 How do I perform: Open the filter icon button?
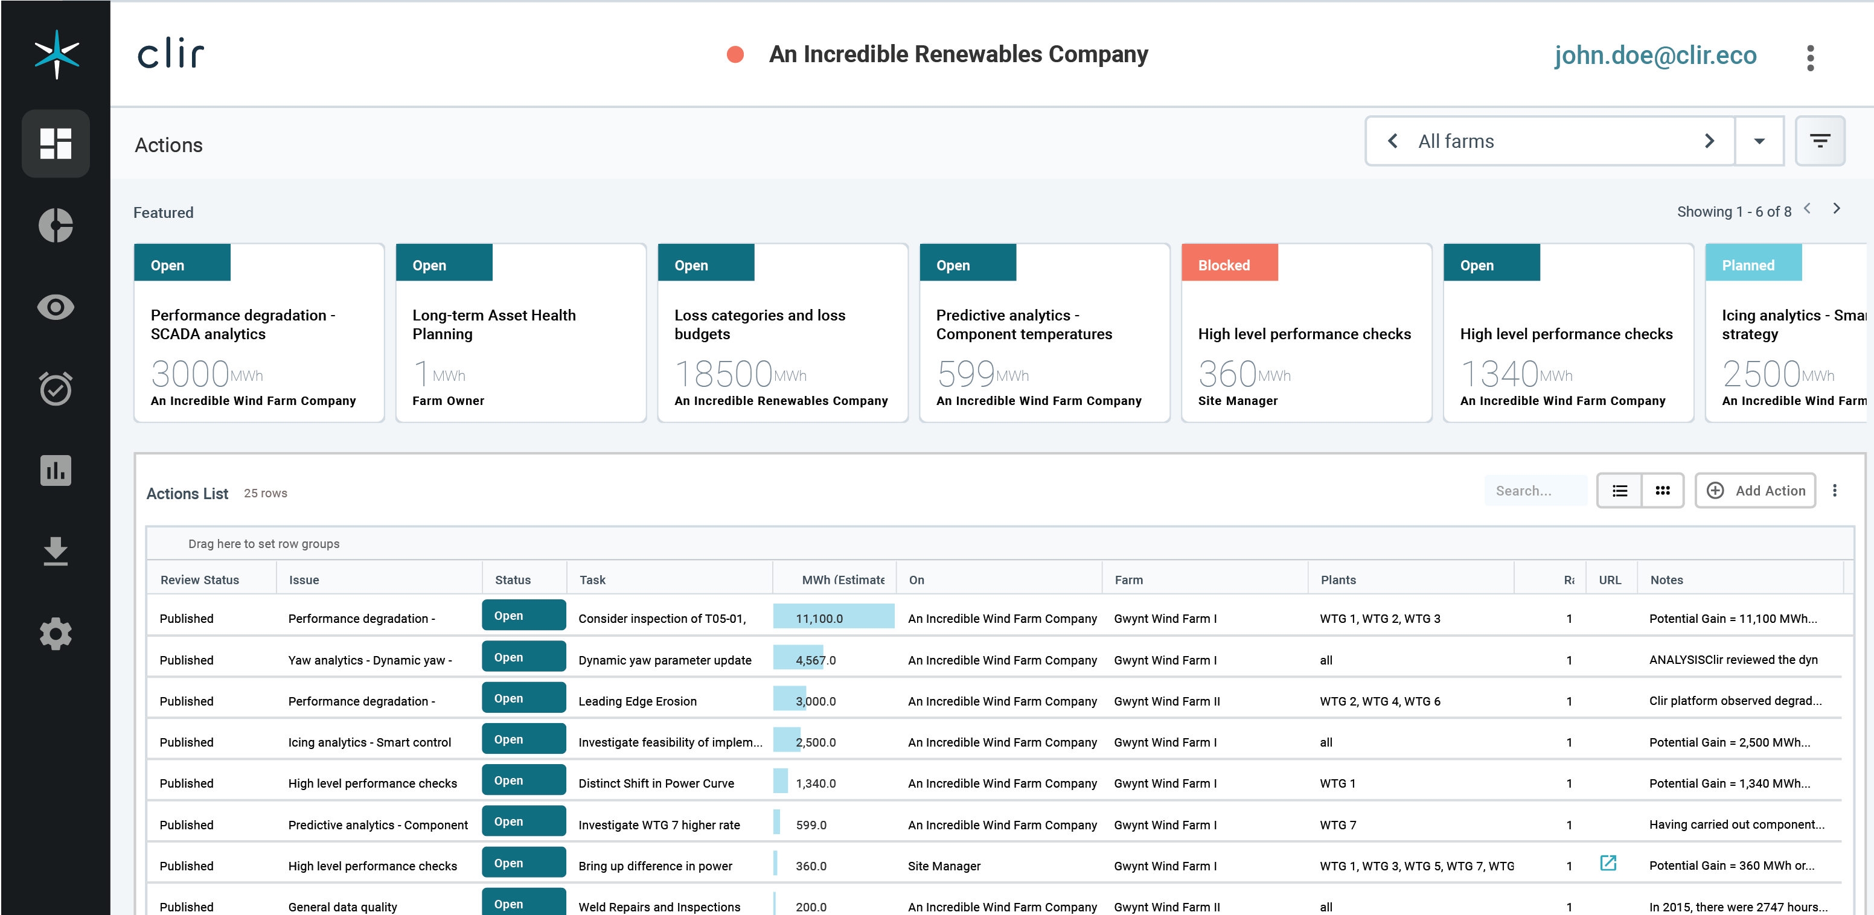pos(1820,141)
